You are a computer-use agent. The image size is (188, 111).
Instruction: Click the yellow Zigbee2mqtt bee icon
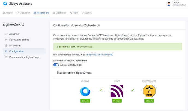149,91
